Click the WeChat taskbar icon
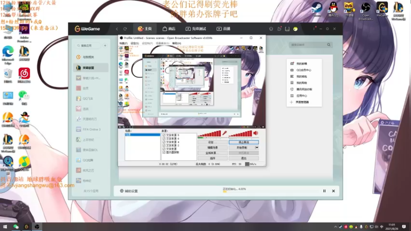Screen dimensions: 411x231 click(x=16, y=226)
